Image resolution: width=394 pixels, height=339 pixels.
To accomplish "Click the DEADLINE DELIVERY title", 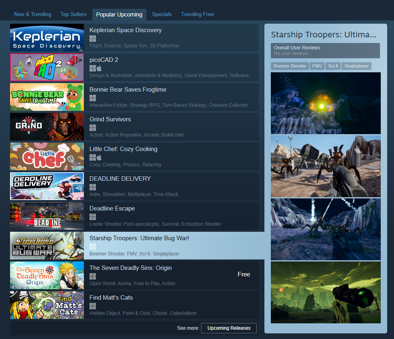I will (120, 179).
